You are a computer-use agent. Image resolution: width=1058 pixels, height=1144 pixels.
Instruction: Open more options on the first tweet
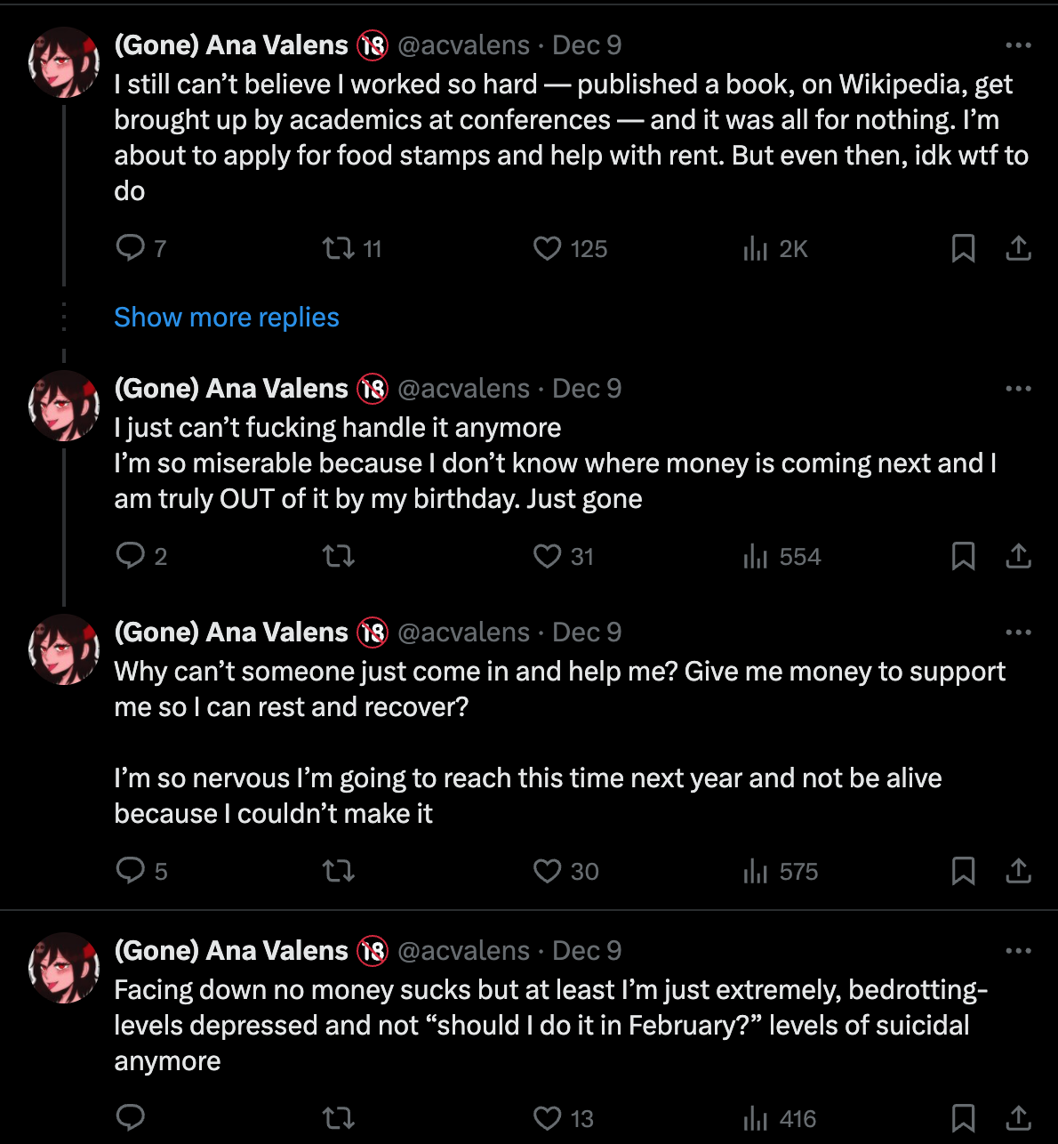pyautogui.click(x=1018, y=45)
